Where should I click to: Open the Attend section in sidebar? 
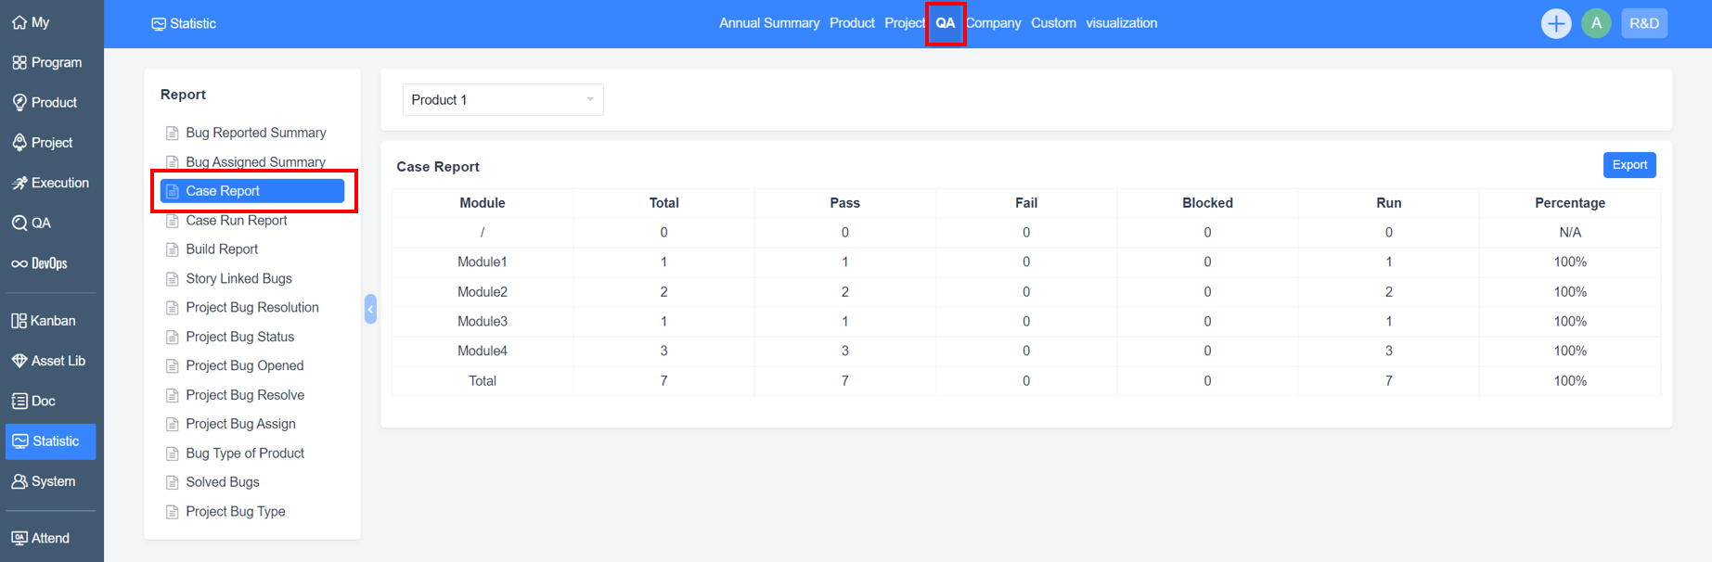40,538
